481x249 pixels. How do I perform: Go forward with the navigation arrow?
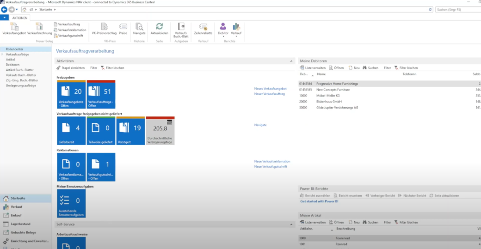pyautogui.click(x=12, y=10)
